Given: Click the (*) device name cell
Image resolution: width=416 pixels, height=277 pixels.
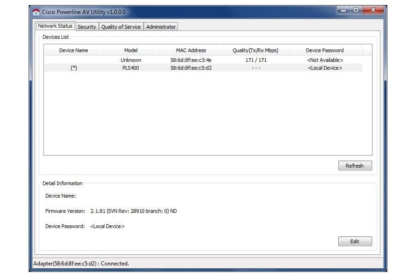Looking at the screenshot, I should 74,68.
